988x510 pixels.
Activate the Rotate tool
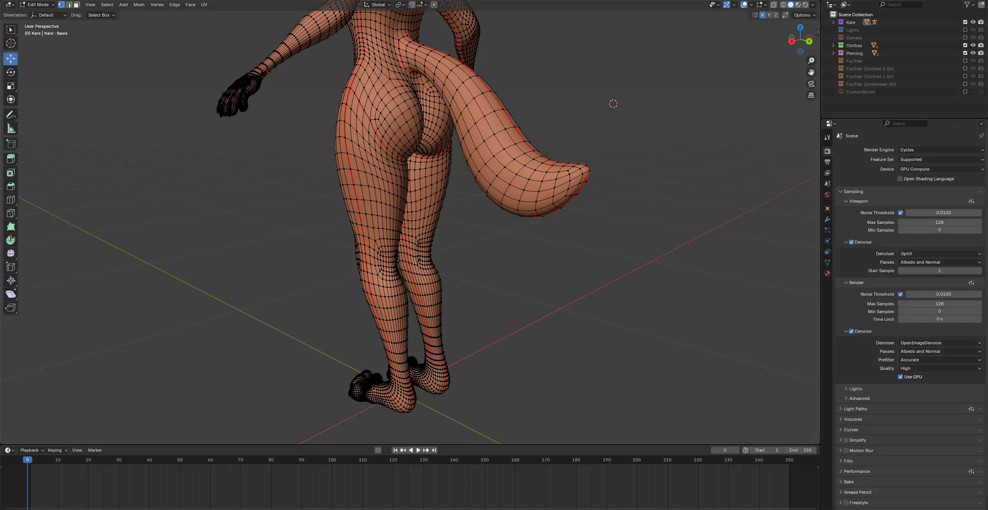11,72
